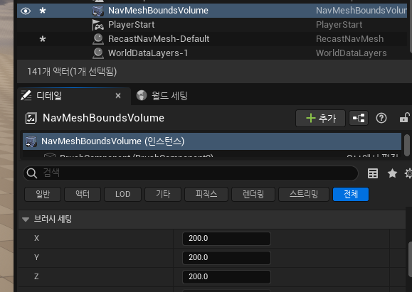Filter details by 렌더링

click(253, 195)
